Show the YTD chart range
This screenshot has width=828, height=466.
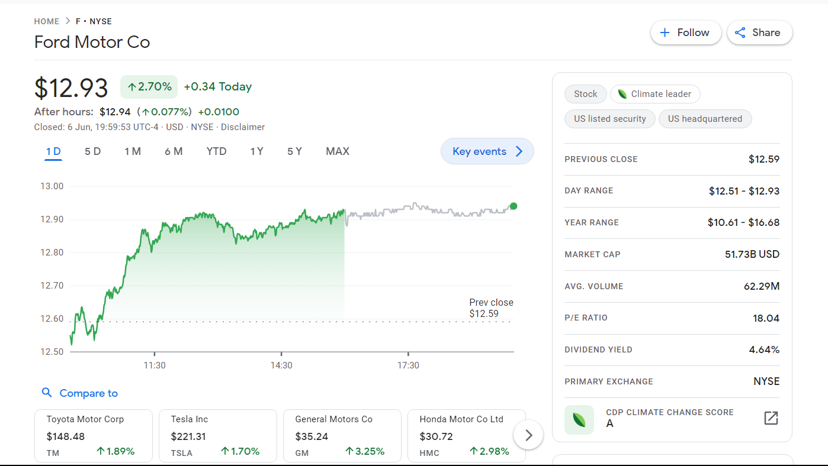pyautogui.click(x=216, y=151)
